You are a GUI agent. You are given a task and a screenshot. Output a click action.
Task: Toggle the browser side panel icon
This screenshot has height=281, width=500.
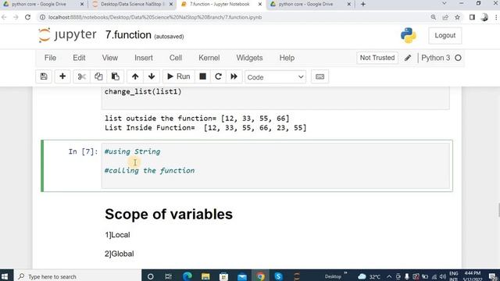472,17
